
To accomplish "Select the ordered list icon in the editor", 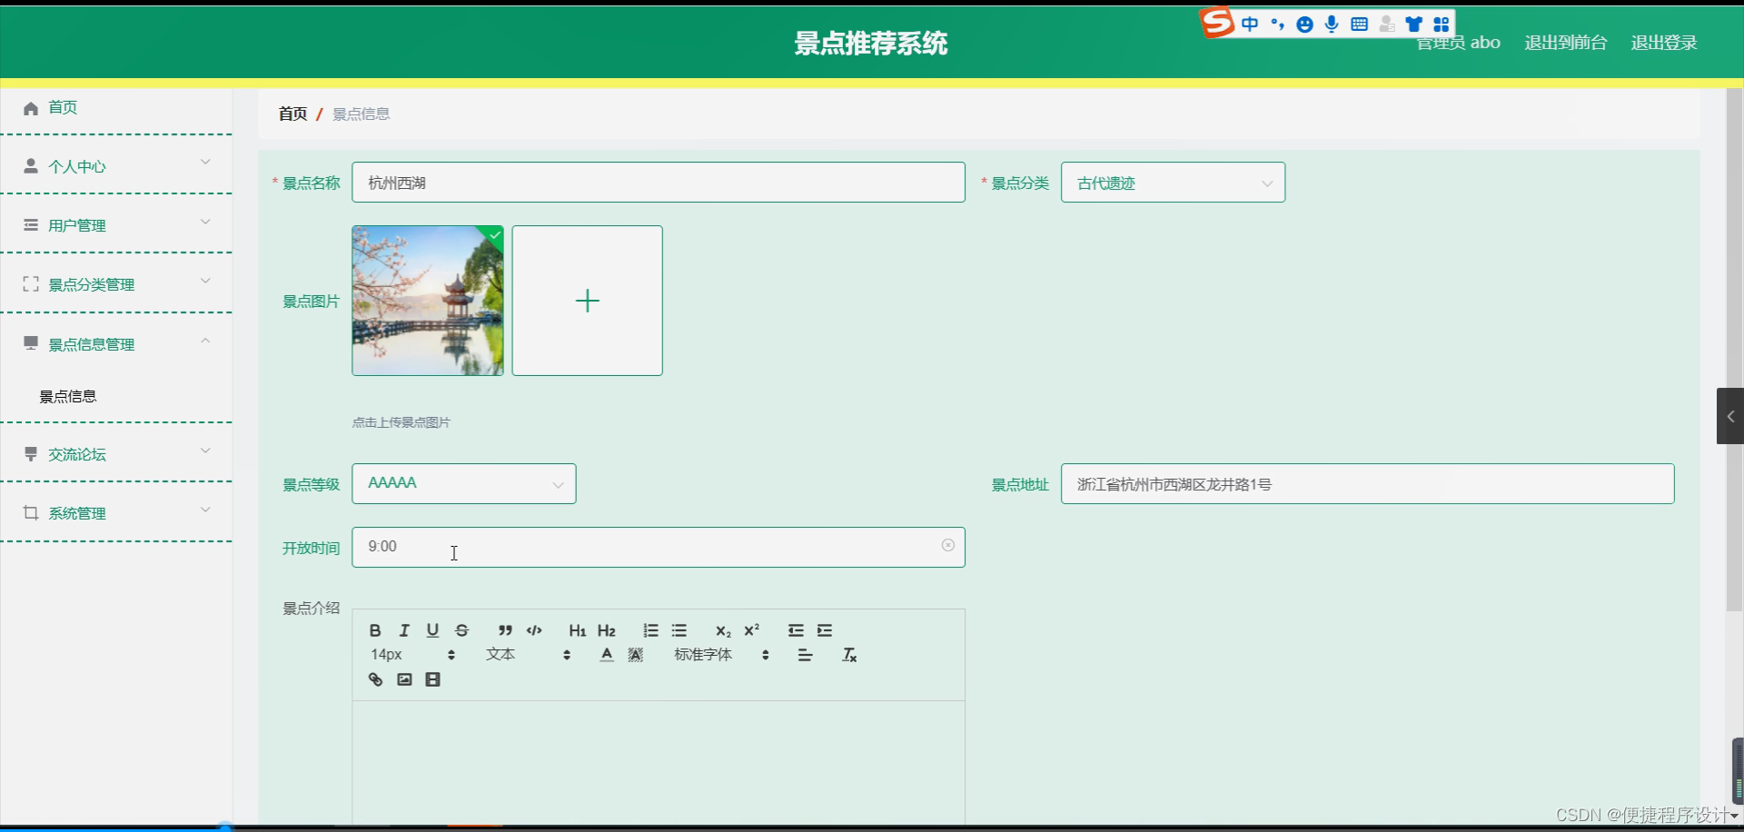I will click(x=650, y=630).
